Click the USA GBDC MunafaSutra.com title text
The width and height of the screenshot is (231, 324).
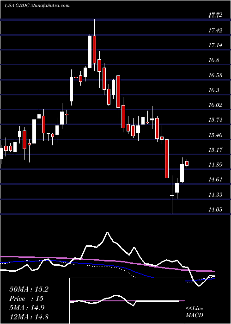tap(37, 6)
